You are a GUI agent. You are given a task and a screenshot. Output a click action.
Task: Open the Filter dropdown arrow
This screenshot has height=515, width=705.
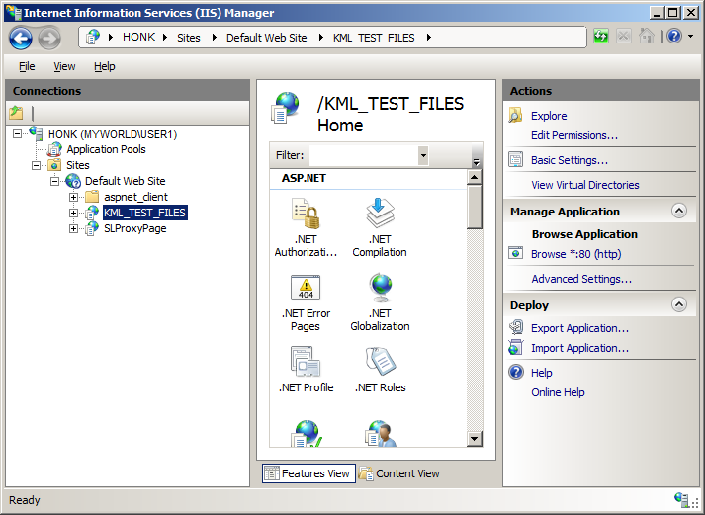(x=423, y=155)
